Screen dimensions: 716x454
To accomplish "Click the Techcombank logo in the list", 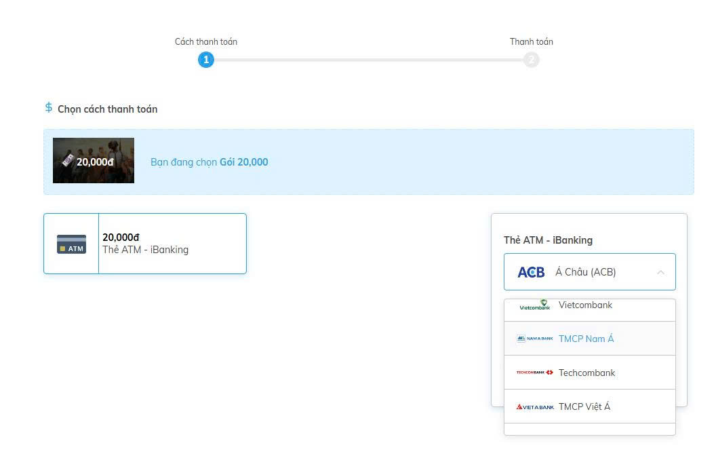I will (534, 373).
